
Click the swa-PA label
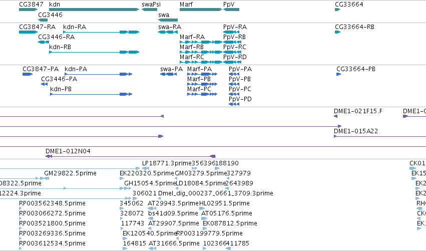pyautogui.click(x=171, y=69)
